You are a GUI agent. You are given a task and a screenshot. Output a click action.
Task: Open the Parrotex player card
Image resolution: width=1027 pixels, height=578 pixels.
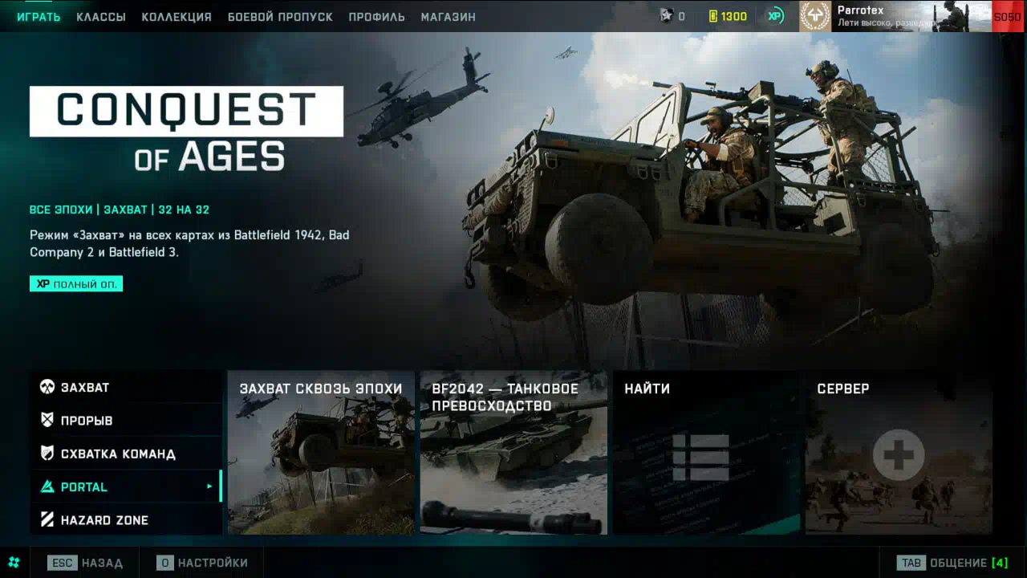[911, 16]
